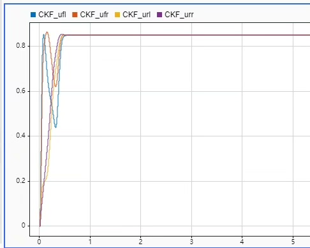310x248 pixels.
Task: Click the 0.4 y-axis tick label
Action: coord(20,136)
